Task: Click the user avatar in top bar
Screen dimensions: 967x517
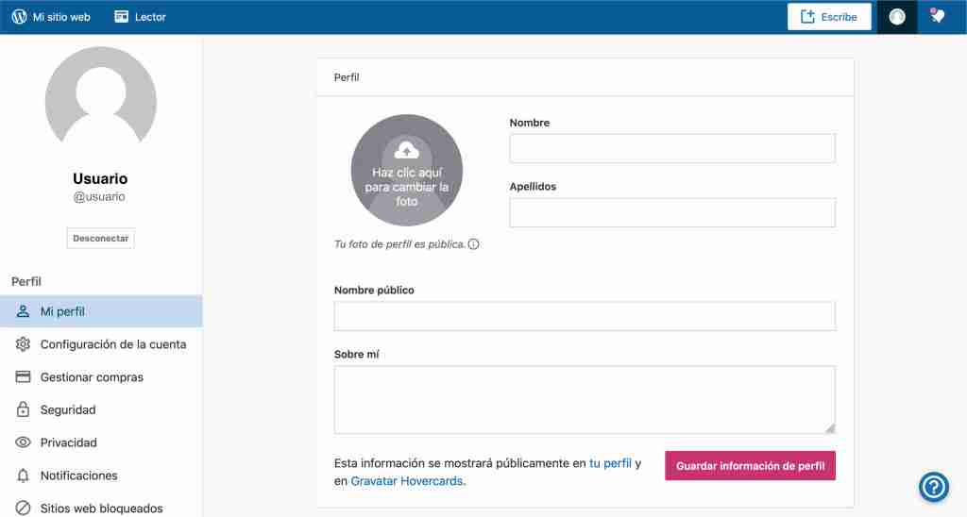Action: 897,17
